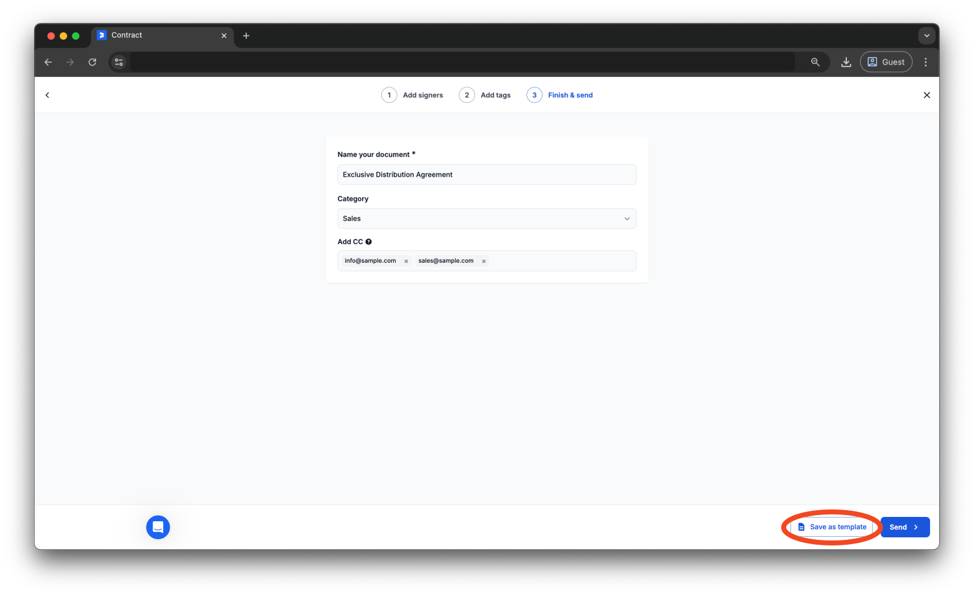Open browser downloads
The image size is (974, 595).
tap(846, 62)
